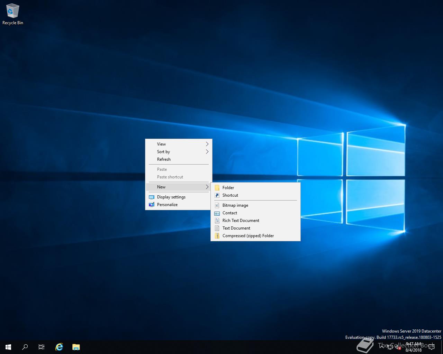Image resolution: width=443 pixels, height=354 pixels.
Task: Expand the Sort by submenu
Action: point(179,152)
